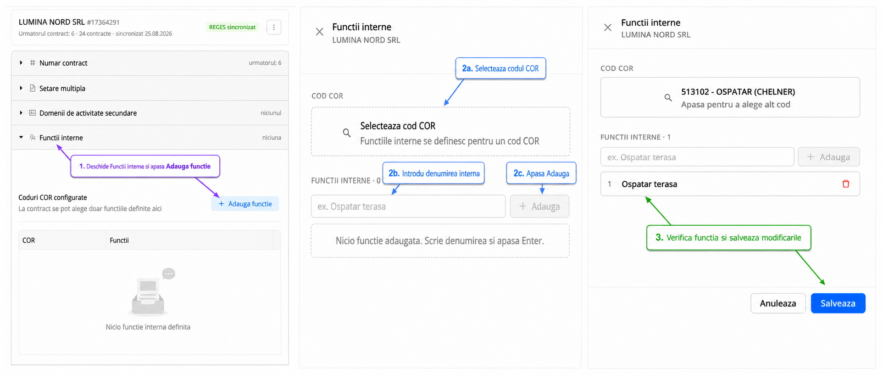
Task: Close the middle Functii interne panel
Action: click(x=320, y=32)
